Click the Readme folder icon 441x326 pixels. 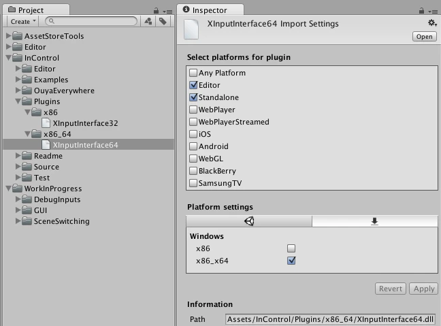(27, 156)
